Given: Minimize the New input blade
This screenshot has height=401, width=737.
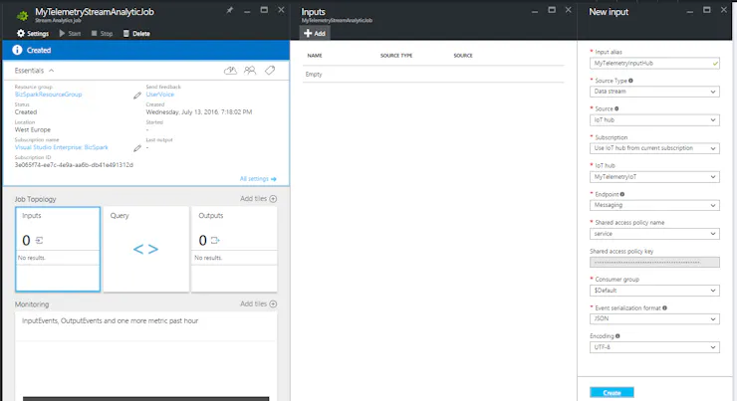Looking at the screenshot, I should 689,11.
